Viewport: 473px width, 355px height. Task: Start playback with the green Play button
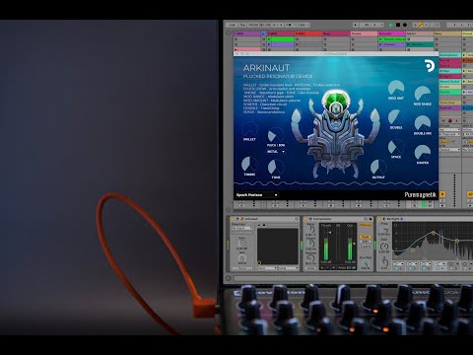click(x=391, y=25)
